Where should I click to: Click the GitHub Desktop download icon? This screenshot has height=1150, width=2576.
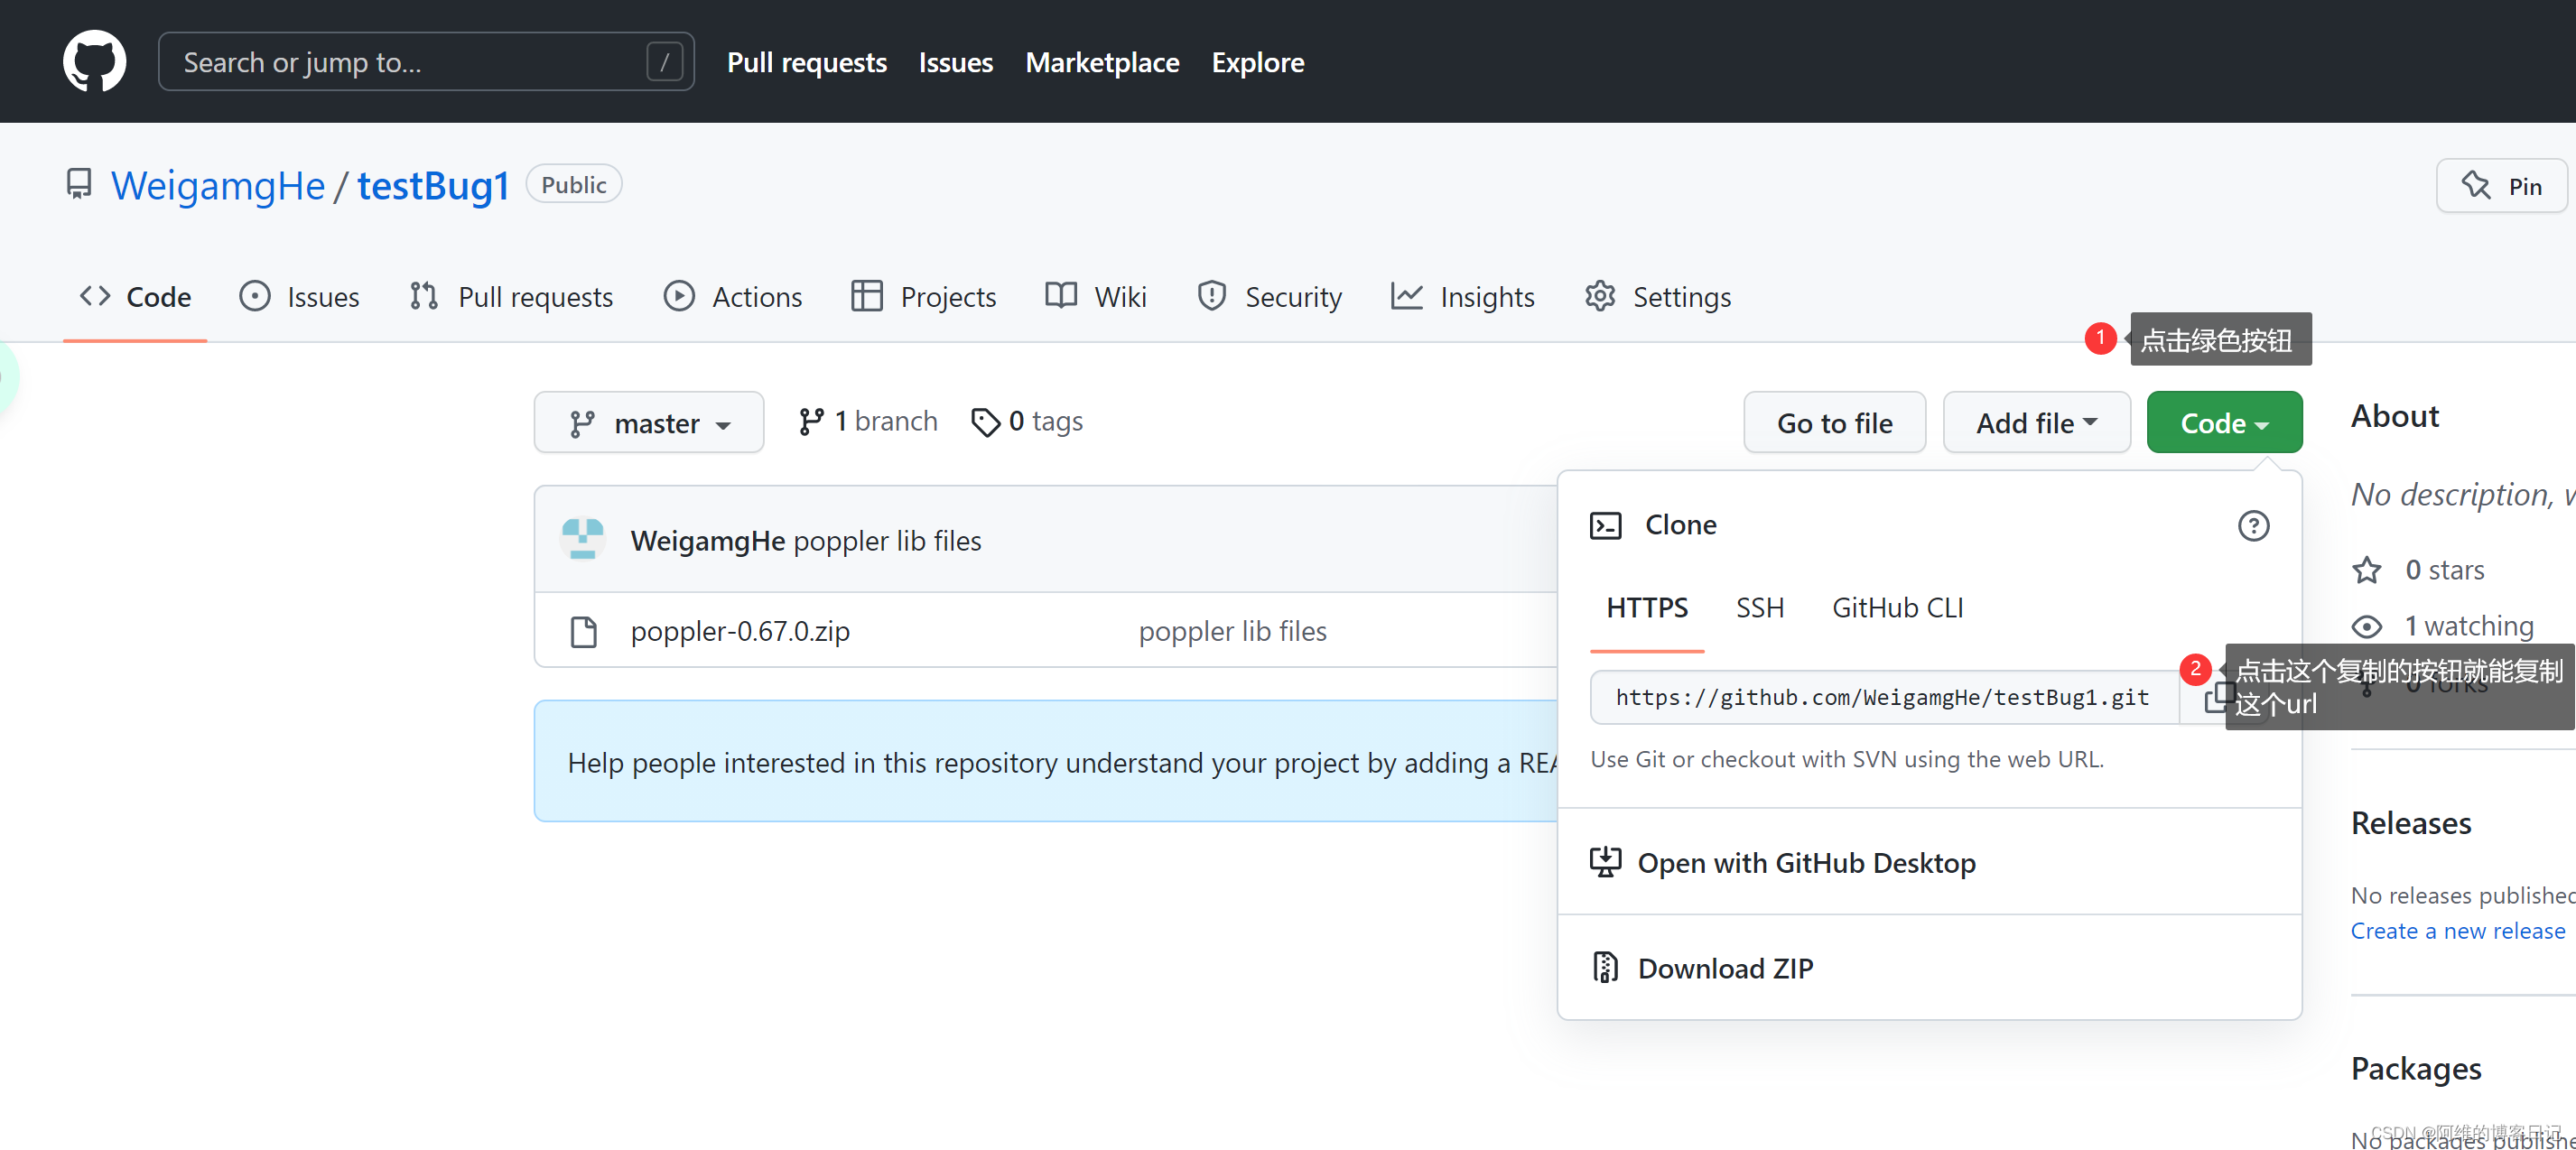(x=1605, y=862)
